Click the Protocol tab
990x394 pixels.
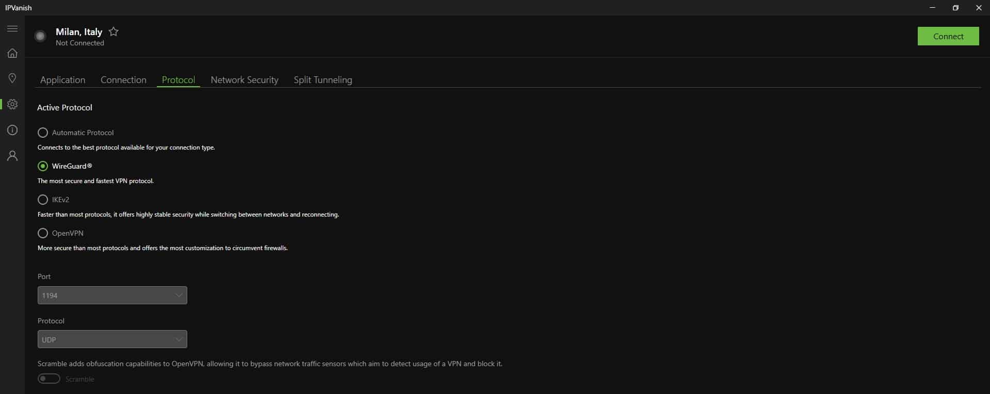pyautogui.click(x=178, y=80)
